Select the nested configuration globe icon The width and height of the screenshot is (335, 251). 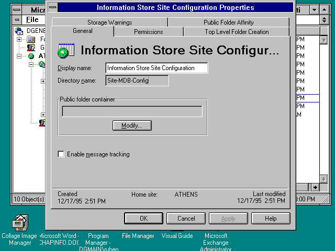click(x=42, y=64)
